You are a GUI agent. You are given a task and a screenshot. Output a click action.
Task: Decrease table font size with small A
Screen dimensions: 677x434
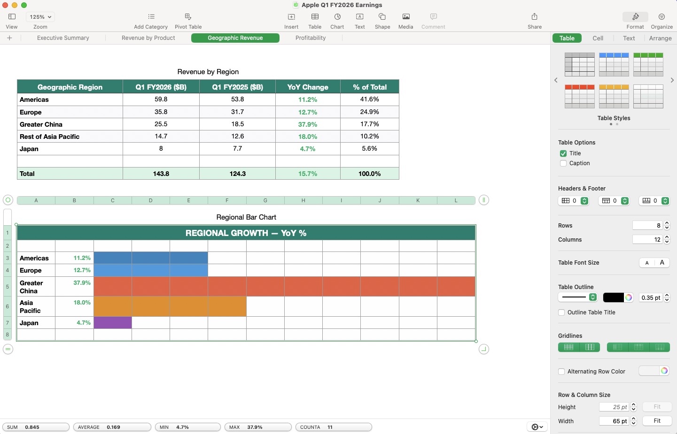[647, 263]
